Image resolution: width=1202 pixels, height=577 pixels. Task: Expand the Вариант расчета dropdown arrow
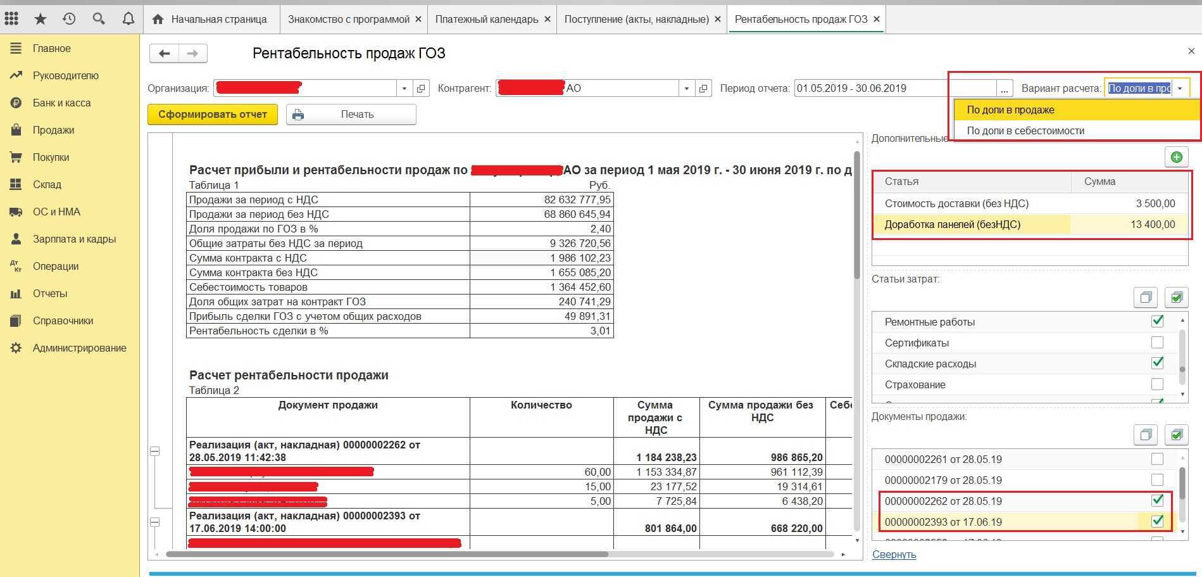coord(1180,89)
